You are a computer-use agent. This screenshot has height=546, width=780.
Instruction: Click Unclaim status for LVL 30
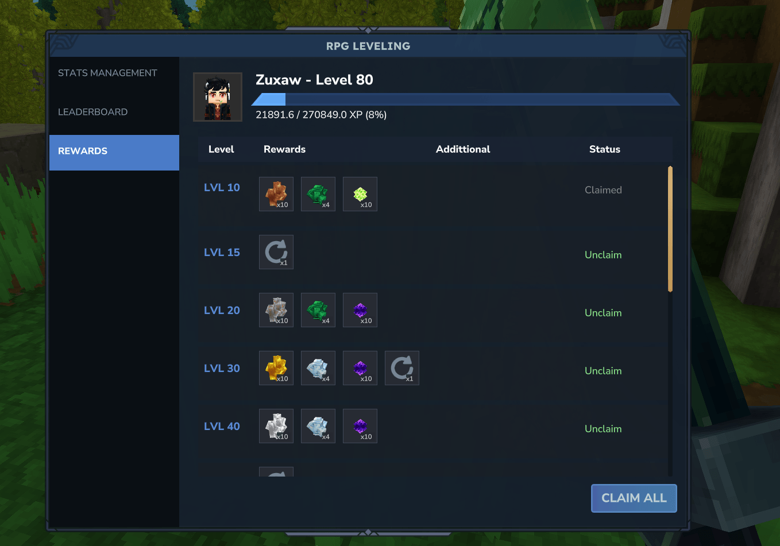coord(603,371)
